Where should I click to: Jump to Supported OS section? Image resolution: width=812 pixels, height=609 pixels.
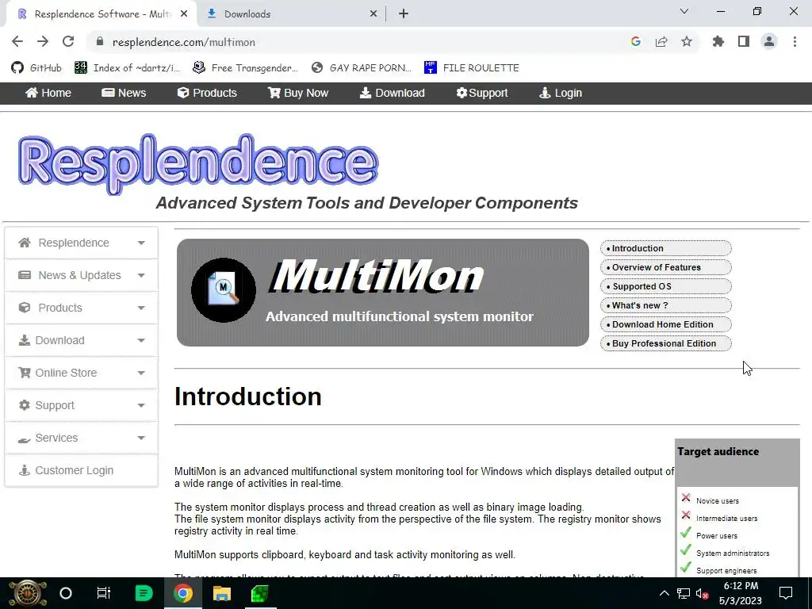pyautogui.click(x=665, y=286)
